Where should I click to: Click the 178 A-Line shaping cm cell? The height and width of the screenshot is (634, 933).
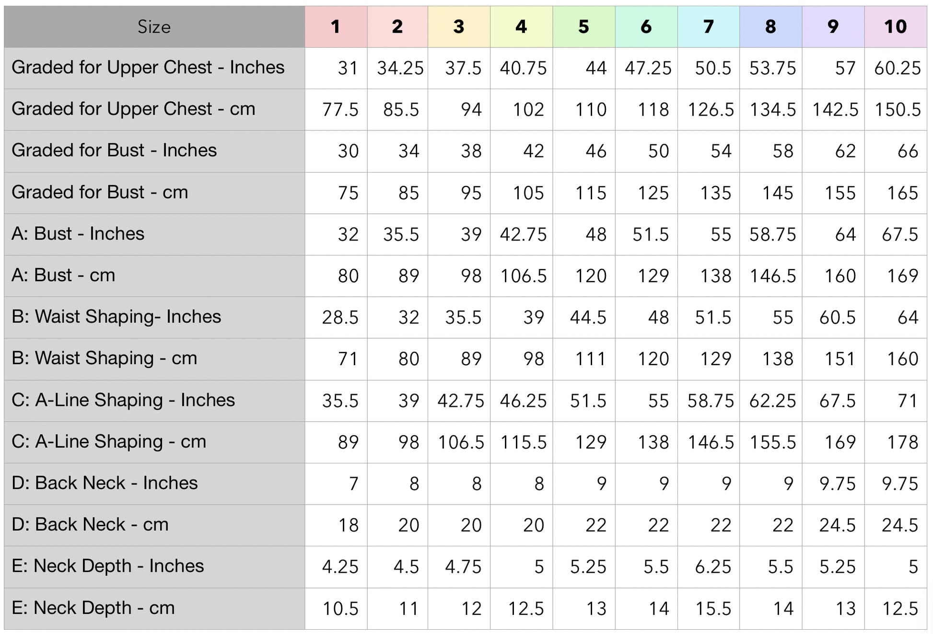(x=902, y=442)
